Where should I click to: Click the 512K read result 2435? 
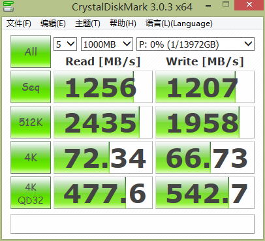(x=103, y=122)
